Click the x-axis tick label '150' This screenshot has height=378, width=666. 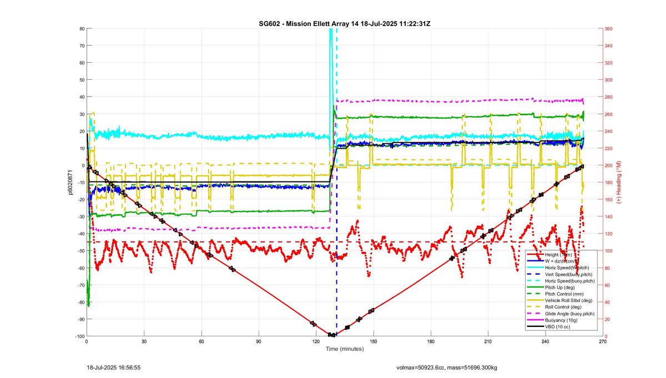click(x=374, y=341)
